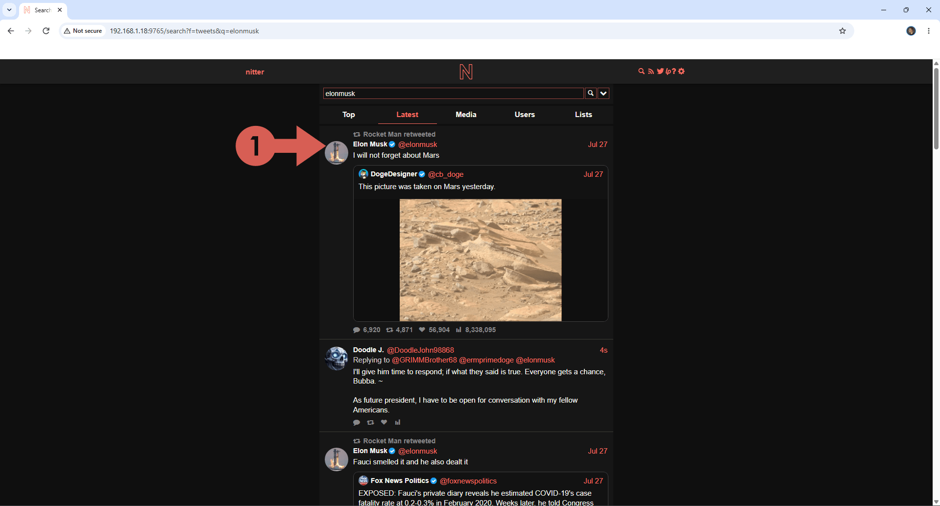This screenshot has width=940, height=506.
Task: Click heart icon showing 56,904
Action: pos(422,330)
